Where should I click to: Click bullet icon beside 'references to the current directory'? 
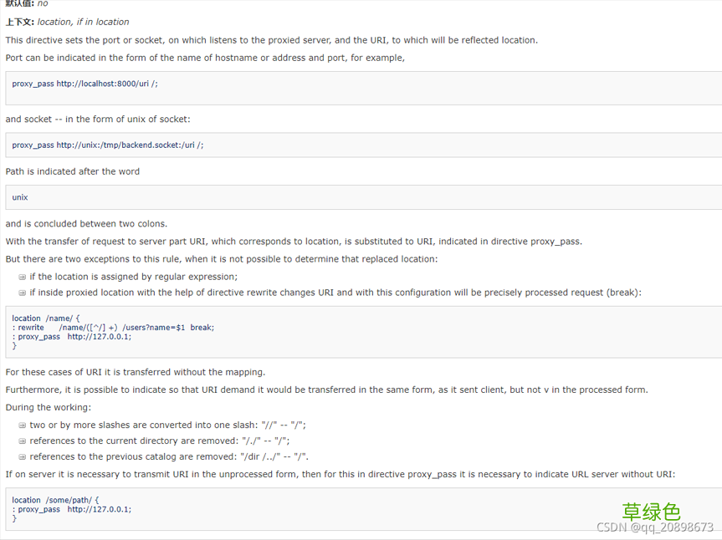point(22,441)
